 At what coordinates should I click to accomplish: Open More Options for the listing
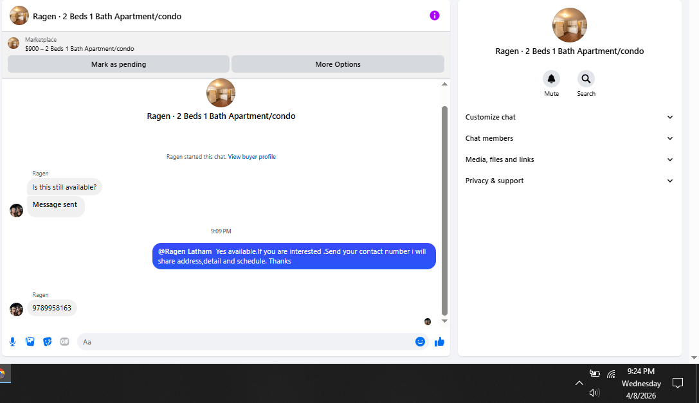coord(338,64)
